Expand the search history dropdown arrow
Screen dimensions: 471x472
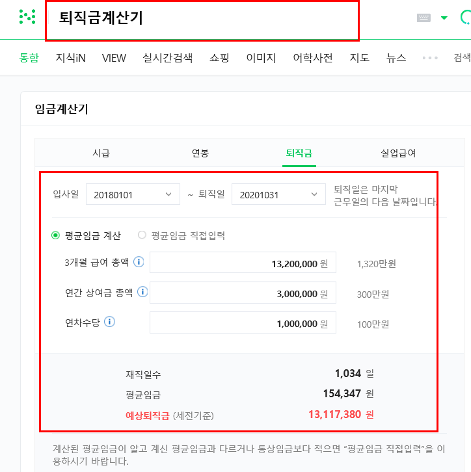[444, 18]
